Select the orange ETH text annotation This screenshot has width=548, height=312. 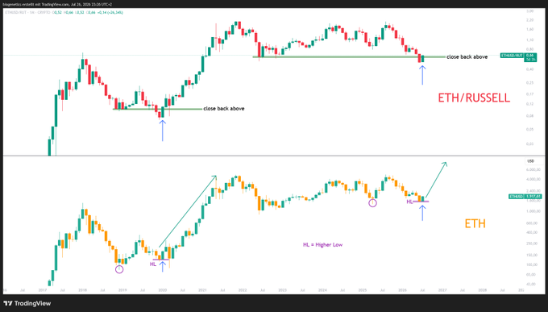click(x=475, y=223)
